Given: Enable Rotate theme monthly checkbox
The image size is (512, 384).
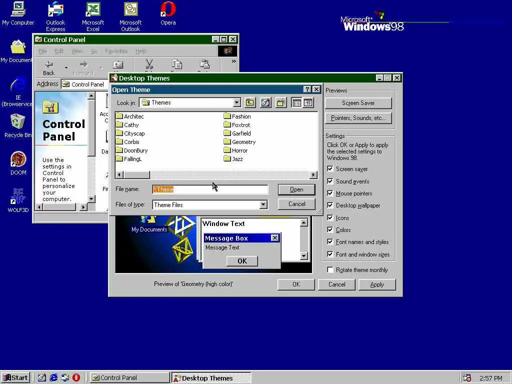Looking at the screenshot, I should click(330, 269).
